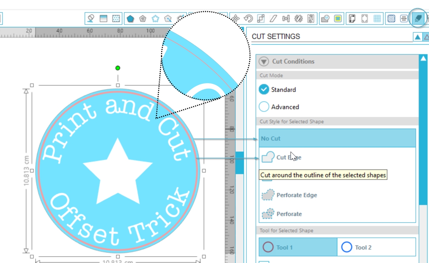Open the Align window icon
Image resolution: width=429 pixels, height=263 pixels.
[x=286, y=19]
